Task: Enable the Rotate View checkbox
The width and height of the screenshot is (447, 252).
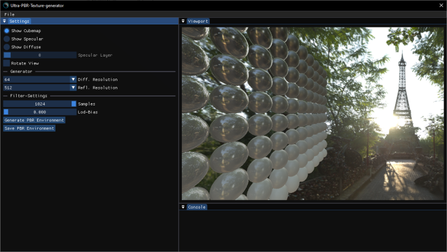Action: (x=7, y=63)
